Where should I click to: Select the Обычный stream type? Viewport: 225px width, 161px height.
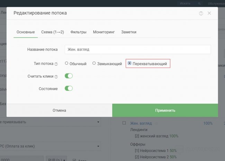pyautogui.click(x=66, y=63)
